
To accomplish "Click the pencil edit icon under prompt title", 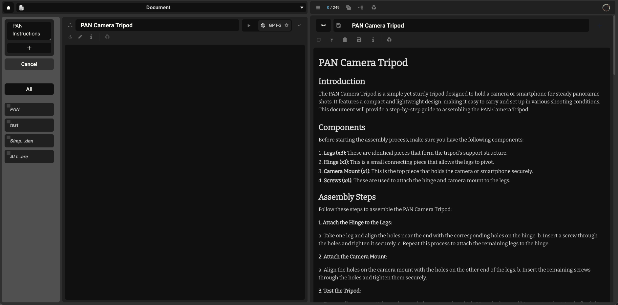I will (x=80, y=37).
